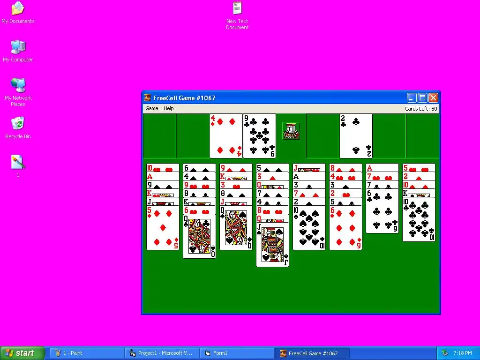The image size is (480, 360).
Task: Select the jack of spades at column four bottom
Action: (272, 245)
